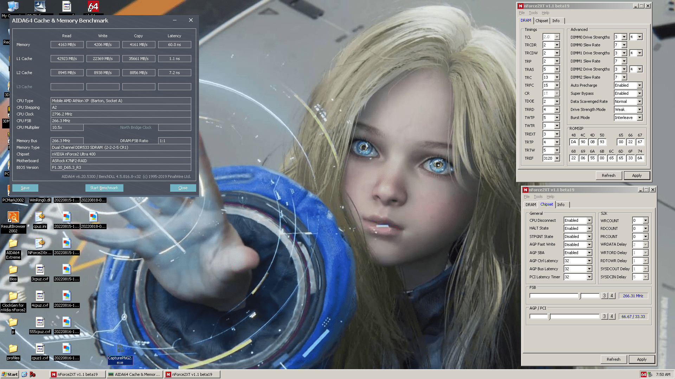Open the CPU Disconnect dropdown
The image size is (675, 379).
(x=589, y=220)
